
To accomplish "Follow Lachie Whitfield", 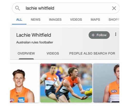I will (x=99, y=35).
